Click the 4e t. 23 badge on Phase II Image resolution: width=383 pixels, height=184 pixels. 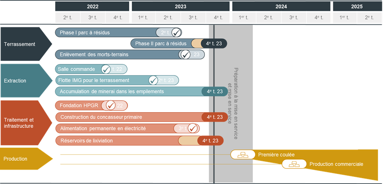click(214, 44)
